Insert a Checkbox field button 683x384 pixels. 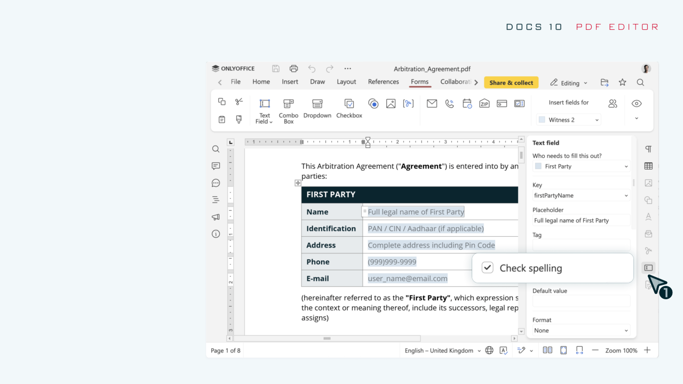point(349,108)
